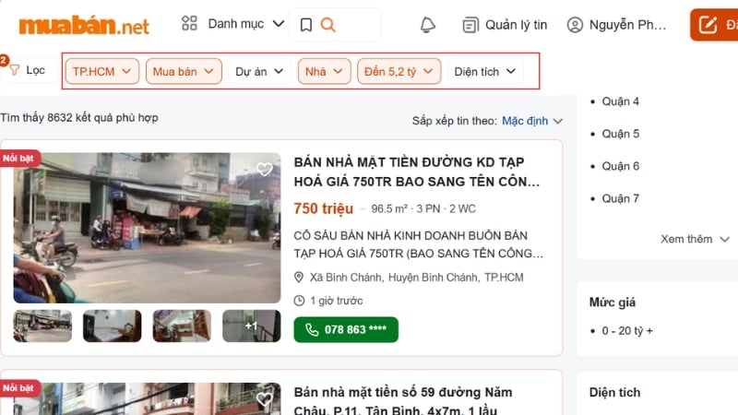Open the BÁN NHÀ MẶT TIỀN ĐƯỜNG KD listing title
Screen dimensions: 738x415
tap(417, 172)
